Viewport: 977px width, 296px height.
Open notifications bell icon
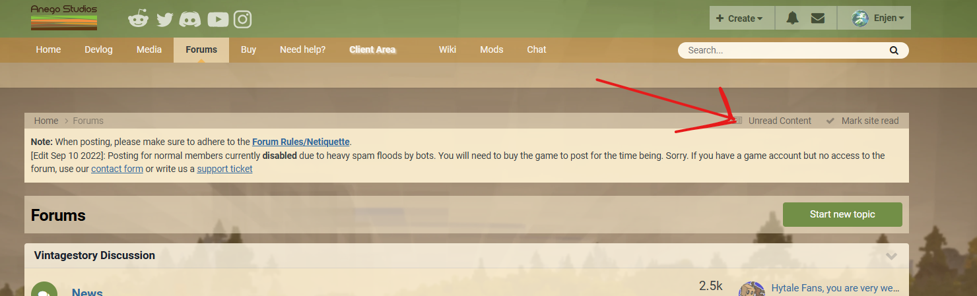coord(792,18)
